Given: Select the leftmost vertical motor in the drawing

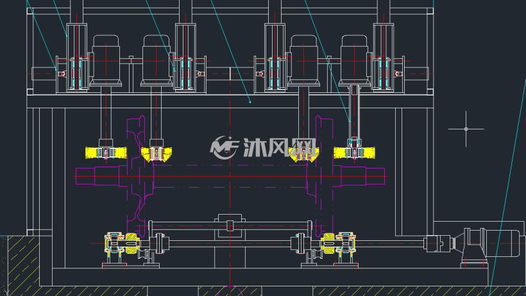Looking at the screenshot, I should click(106, 60).
